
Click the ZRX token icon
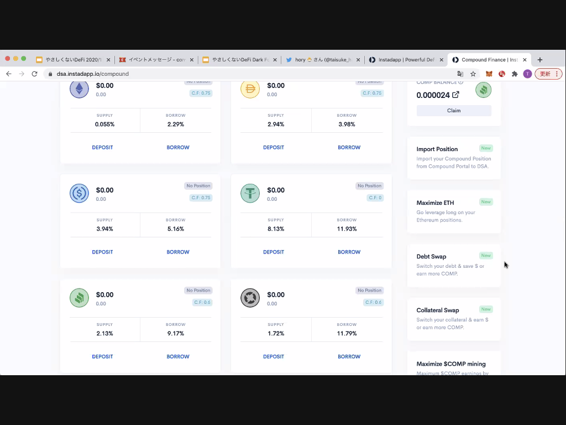(x=250, y=298)
